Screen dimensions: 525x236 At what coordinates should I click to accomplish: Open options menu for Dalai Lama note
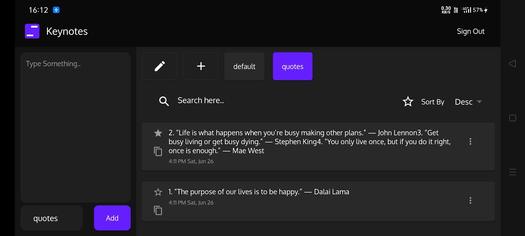[x=470, y=201]
